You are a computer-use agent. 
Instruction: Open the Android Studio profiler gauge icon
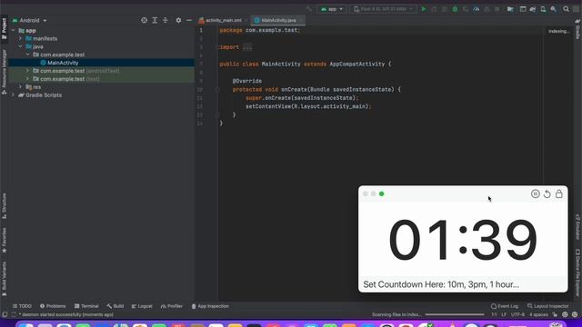pos(477,9)
